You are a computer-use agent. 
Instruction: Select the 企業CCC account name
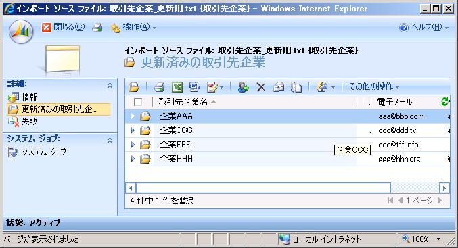point(176,130)
